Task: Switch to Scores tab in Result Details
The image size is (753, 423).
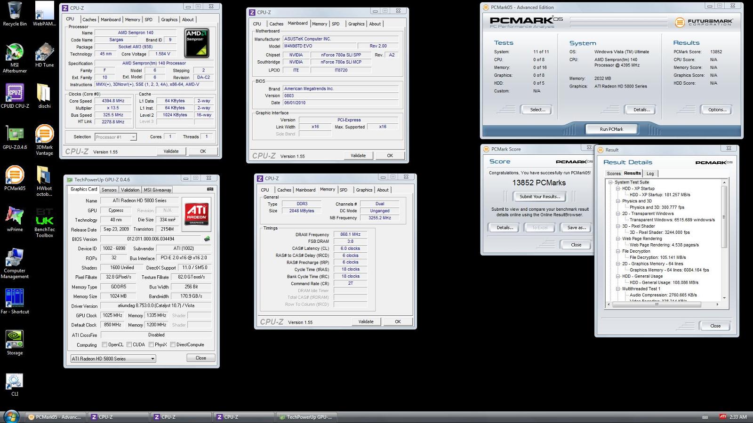Action: point(614,174)
